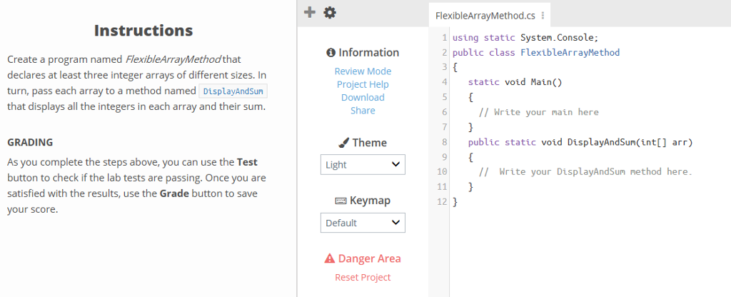Place cursor on the DisplayAndSum method signature line

point(580,142)
